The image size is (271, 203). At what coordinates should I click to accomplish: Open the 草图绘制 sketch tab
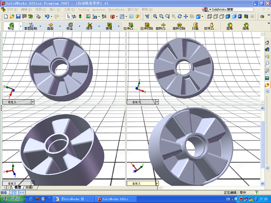(x=31, y=26)
